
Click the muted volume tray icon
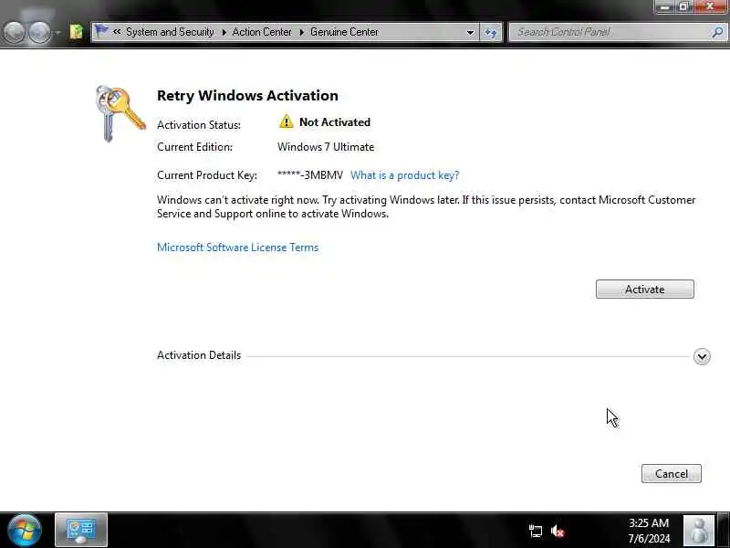557,531
